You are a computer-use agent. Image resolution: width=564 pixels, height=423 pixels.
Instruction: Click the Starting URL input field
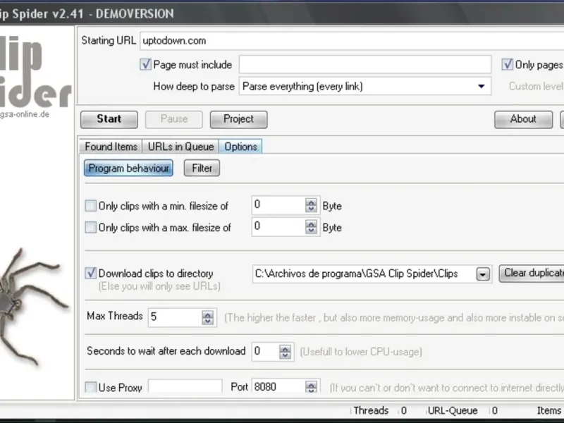click(x=352, y=41)
